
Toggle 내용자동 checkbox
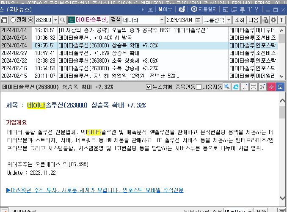tap(199, 87)
